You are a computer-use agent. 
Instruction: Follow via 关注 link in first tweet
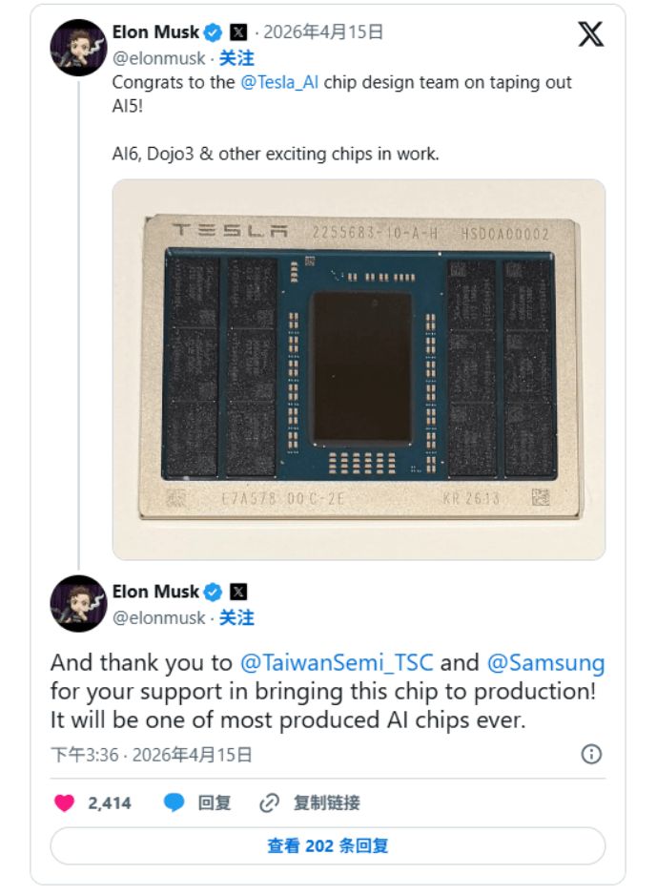[x=236, y=58]
